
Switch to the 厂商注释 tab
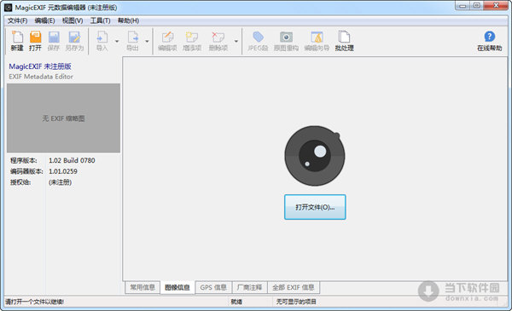pos(249,287)
